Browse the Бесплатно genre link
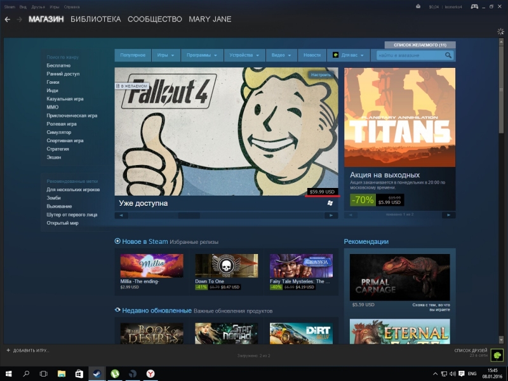Image resolution: width=508 pixels, height=381 pixels. coord(58,65)
